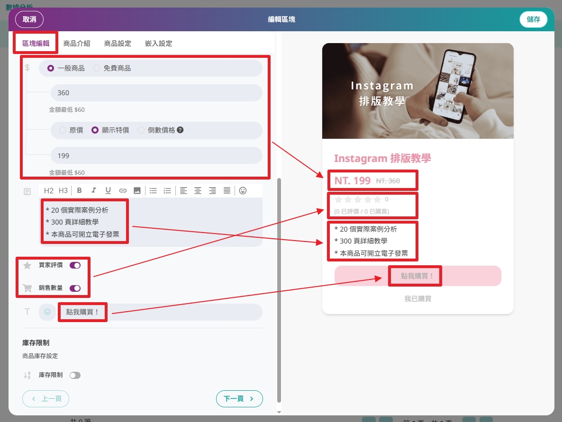562x422 pixels.
Task: Click the stock sort icon beside 庫存限制
Action: coord(27,375)
